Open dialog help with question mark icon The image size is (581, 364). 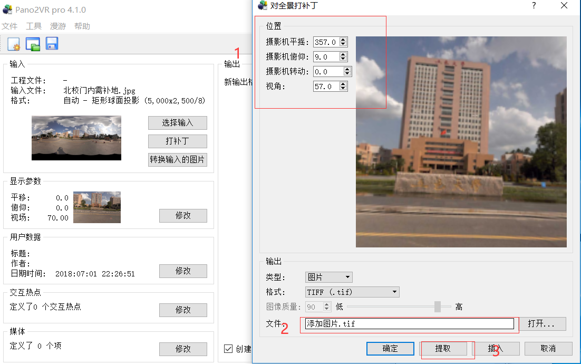[534, 6]
